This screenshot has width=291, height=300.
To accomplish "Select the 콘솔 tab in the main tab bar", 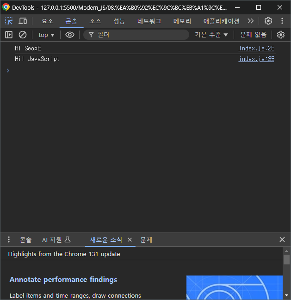I will pos(71,21).
